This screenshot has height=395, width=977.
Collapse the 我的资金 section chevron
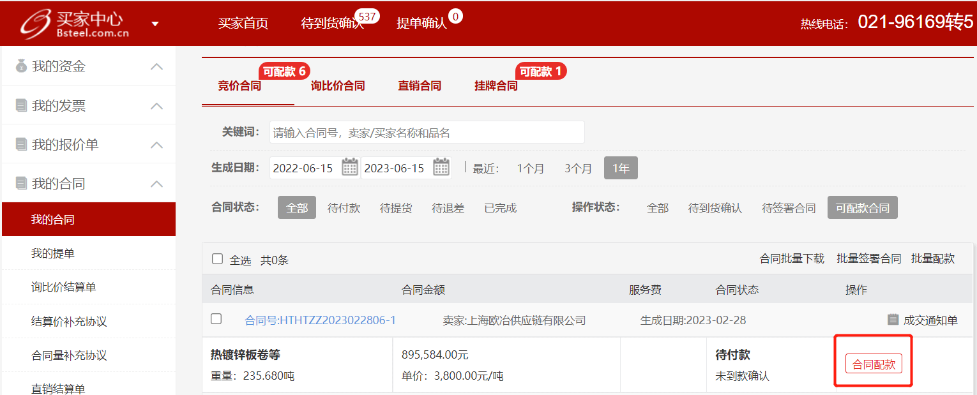point(156,66)
